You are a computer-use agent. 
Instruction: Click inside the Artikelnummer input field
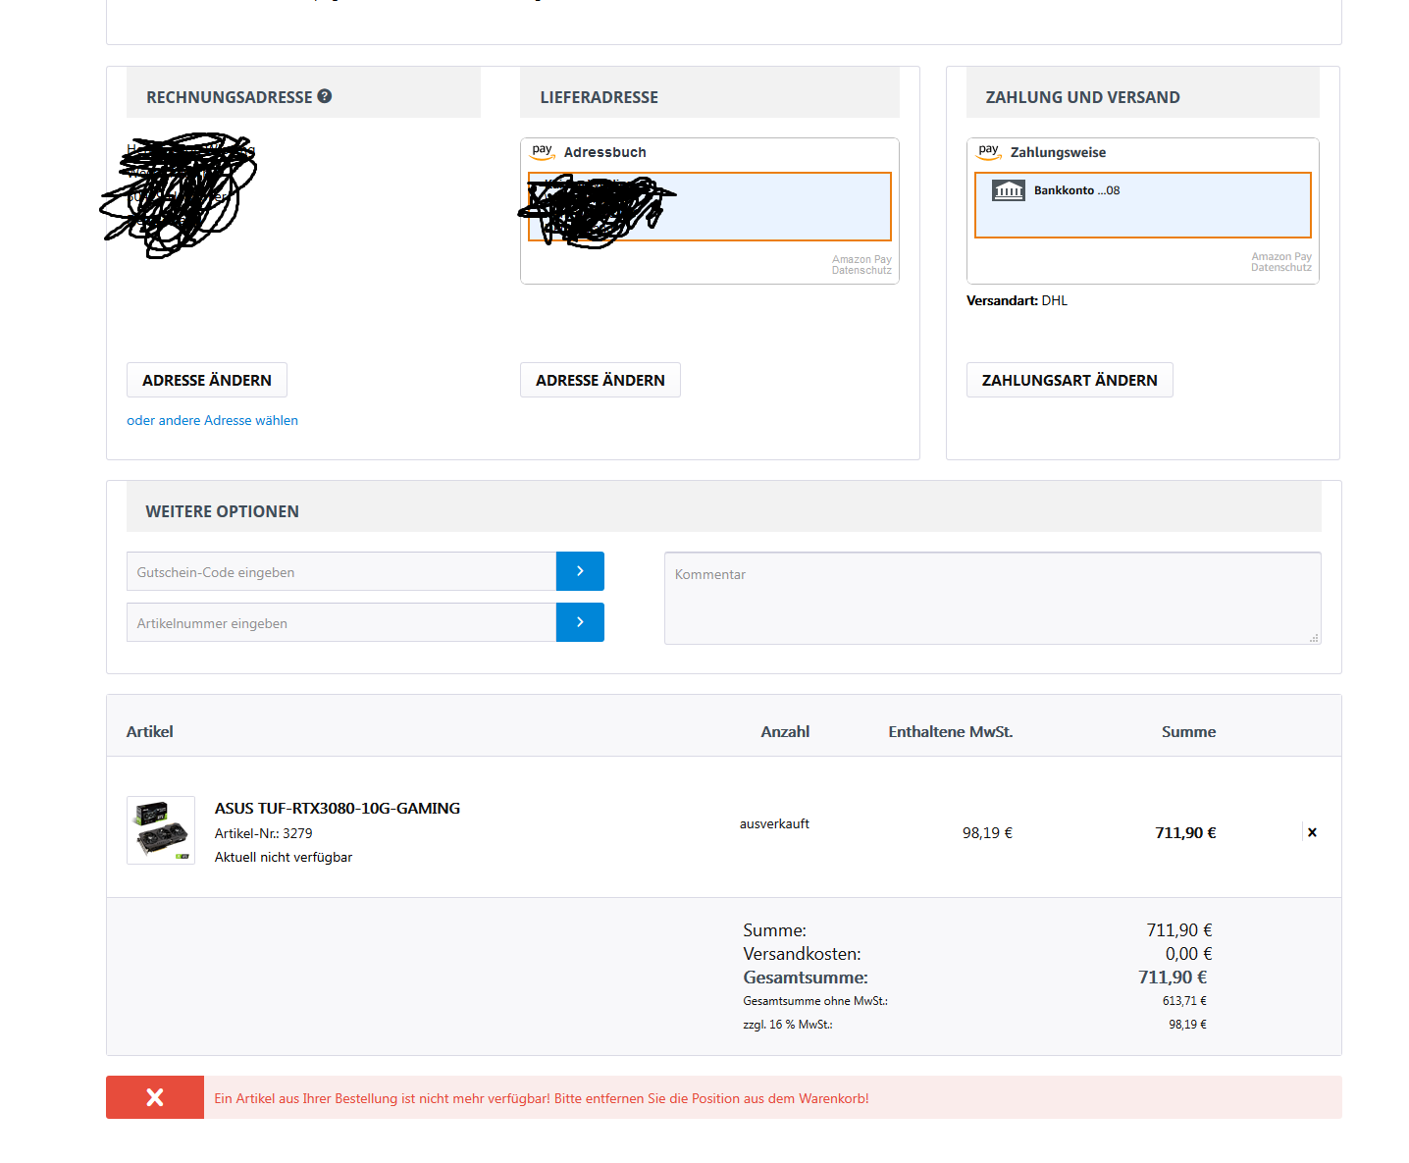pyautogui.click(x=341, y=622)
